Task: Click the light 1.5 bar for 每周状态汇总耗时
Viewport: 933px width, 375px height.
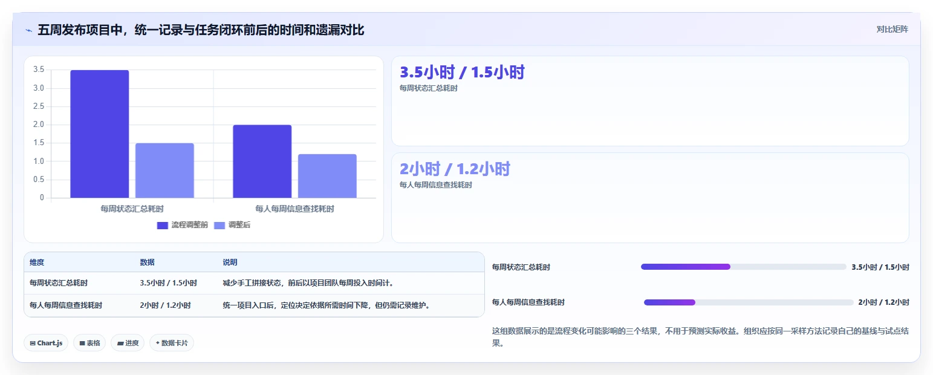Action: pos(164,171)
